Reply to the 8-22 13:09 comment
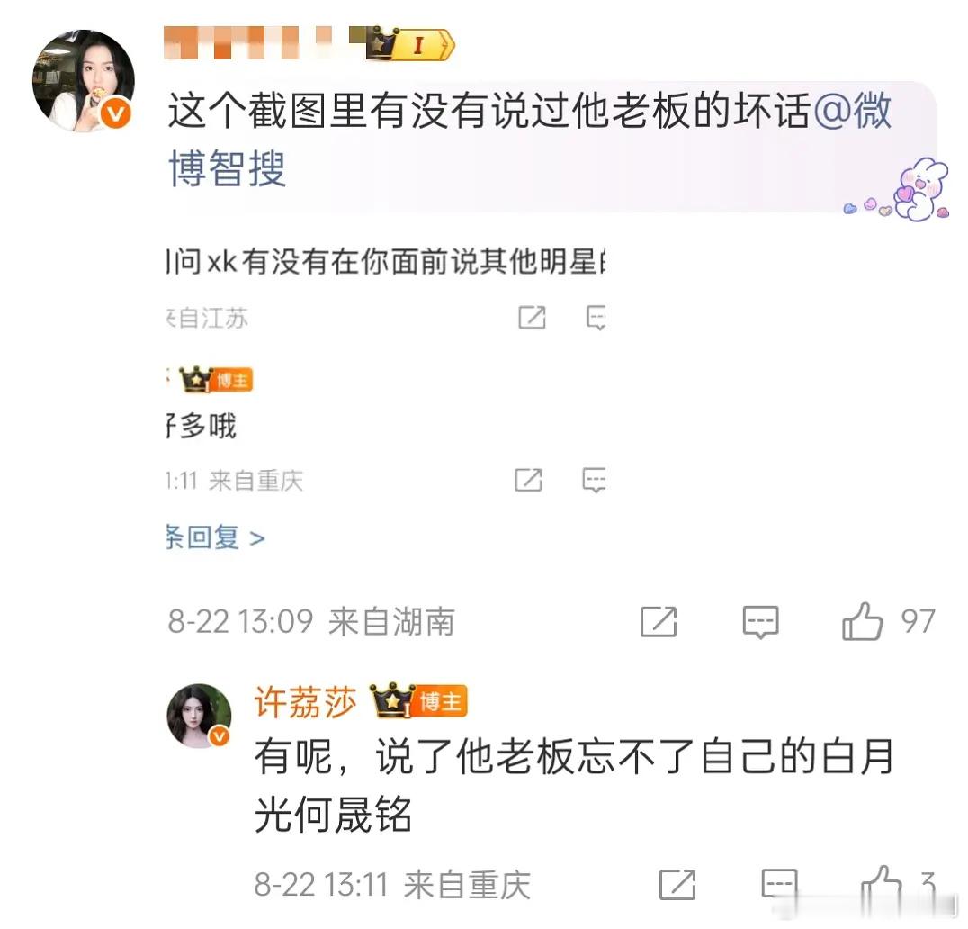The width and height of the screenshot is (968, 929). (760, 621)
